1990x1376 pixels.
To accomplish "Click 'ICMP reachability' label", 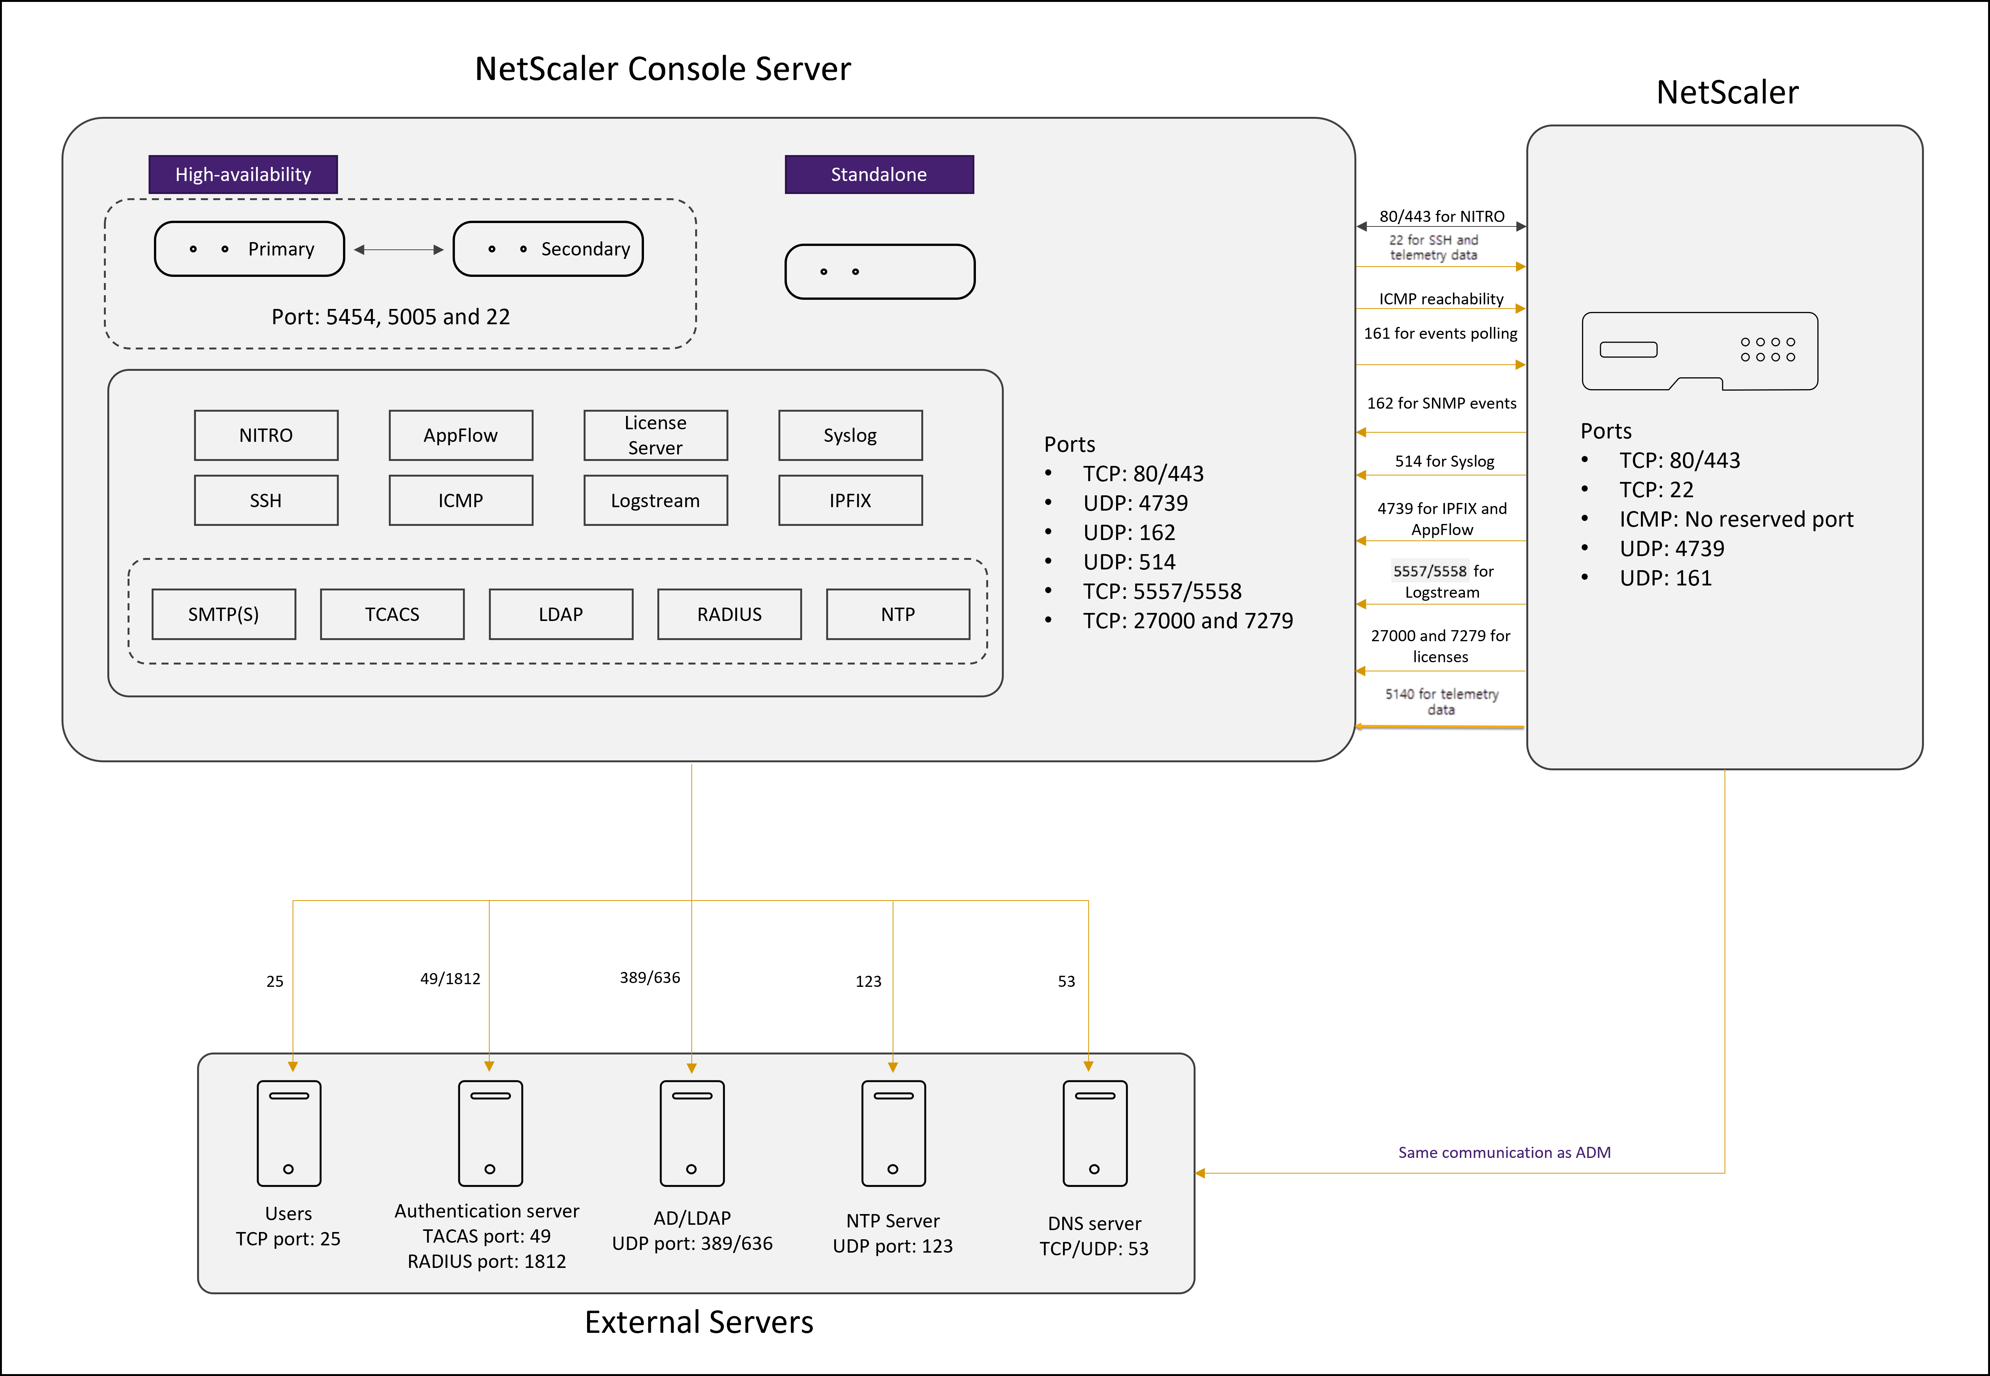I will point(1441,298).
